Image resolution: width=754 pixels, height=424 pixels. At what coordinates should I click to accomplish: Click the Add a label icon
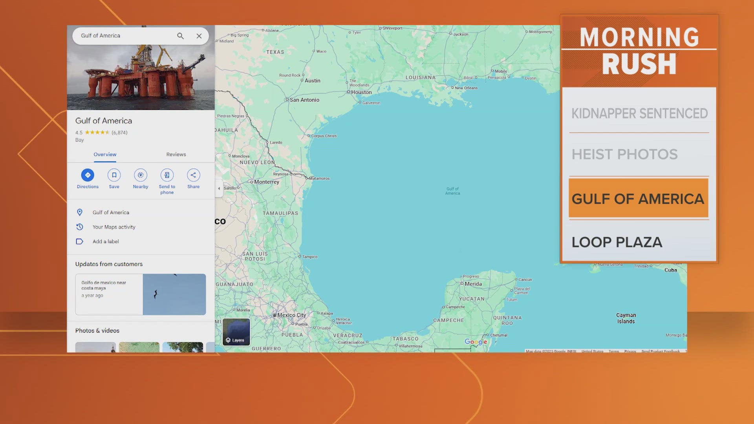click(x=80, y=241)
